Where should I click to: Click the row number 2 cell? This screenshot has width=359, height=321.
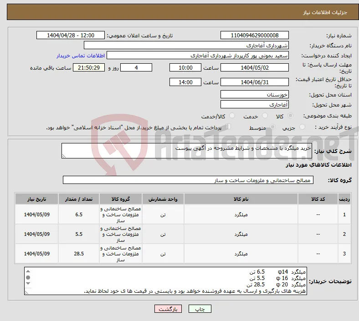(344, 234)
